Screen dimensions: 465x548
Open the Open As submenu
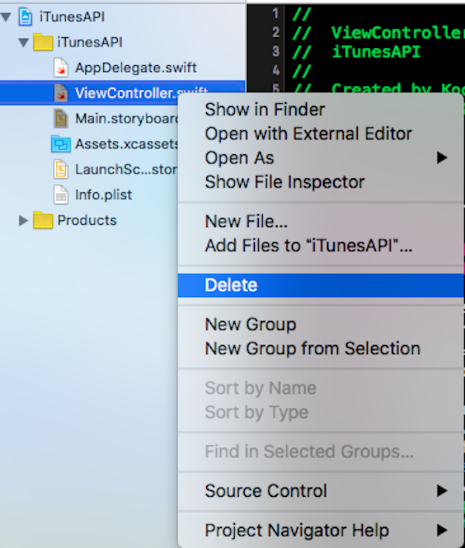click(x=321, y=158)
